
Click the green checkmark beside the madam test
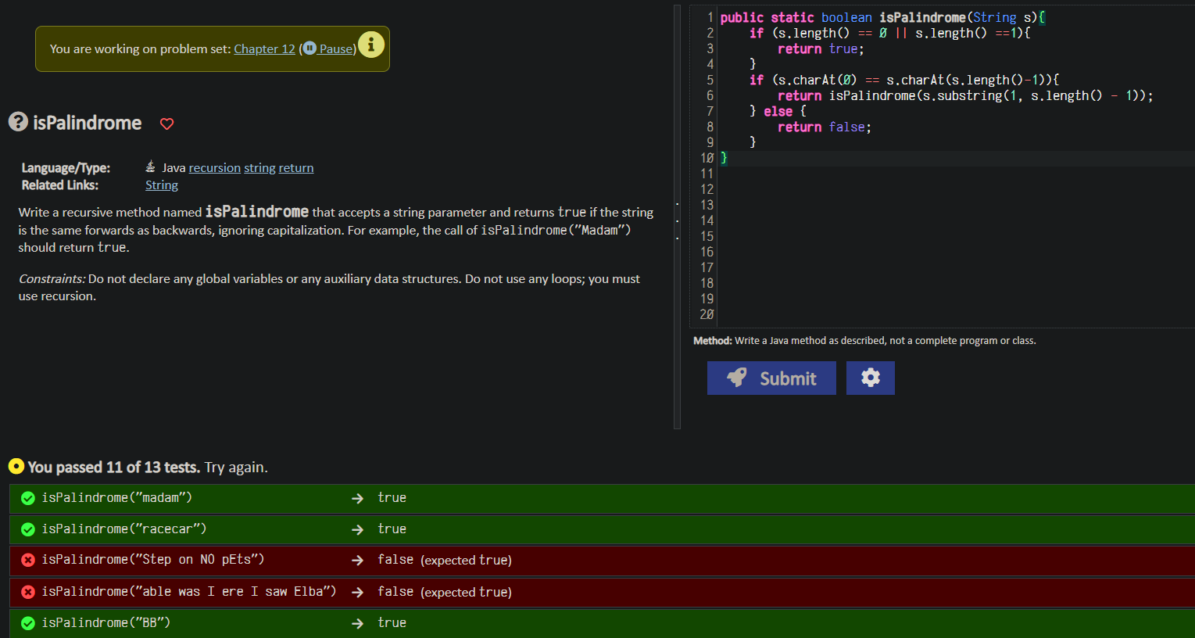point(27,497)
